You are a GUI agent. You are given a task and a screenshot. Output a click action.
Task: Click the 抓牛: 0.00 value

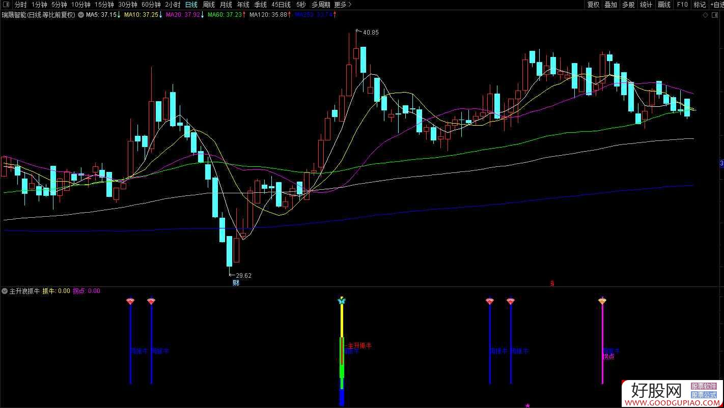click(x=57, y=291)
